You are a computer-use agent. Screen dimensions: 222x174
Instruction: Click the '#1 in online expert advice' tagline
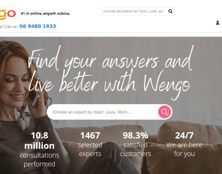[45, 13]
